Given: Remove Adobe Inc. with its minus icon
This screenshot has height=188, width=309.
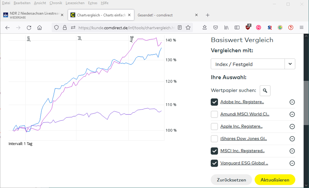Looking at the screenshot, I should click(x=292, y=102).
